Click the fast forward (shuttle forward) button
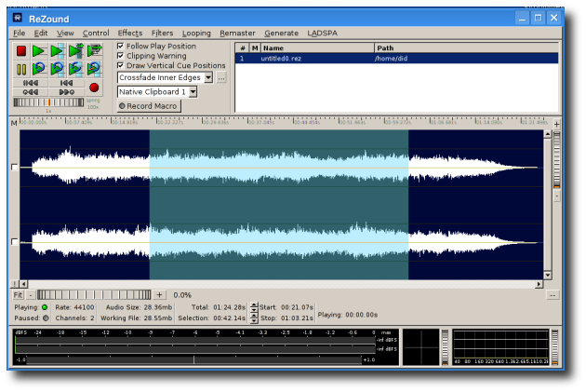586x392 pixels. (x=66, y=92)
